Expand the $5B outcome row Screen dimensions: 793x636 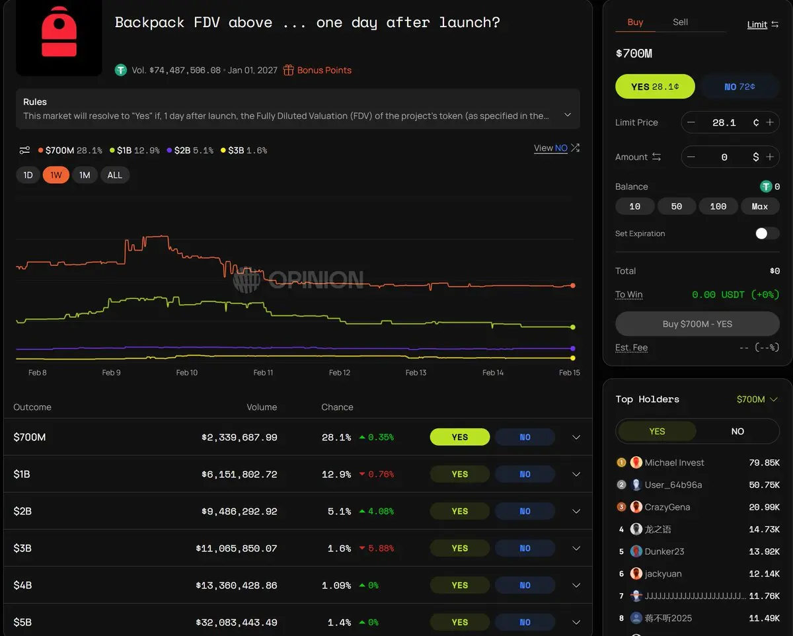(576, 622)
